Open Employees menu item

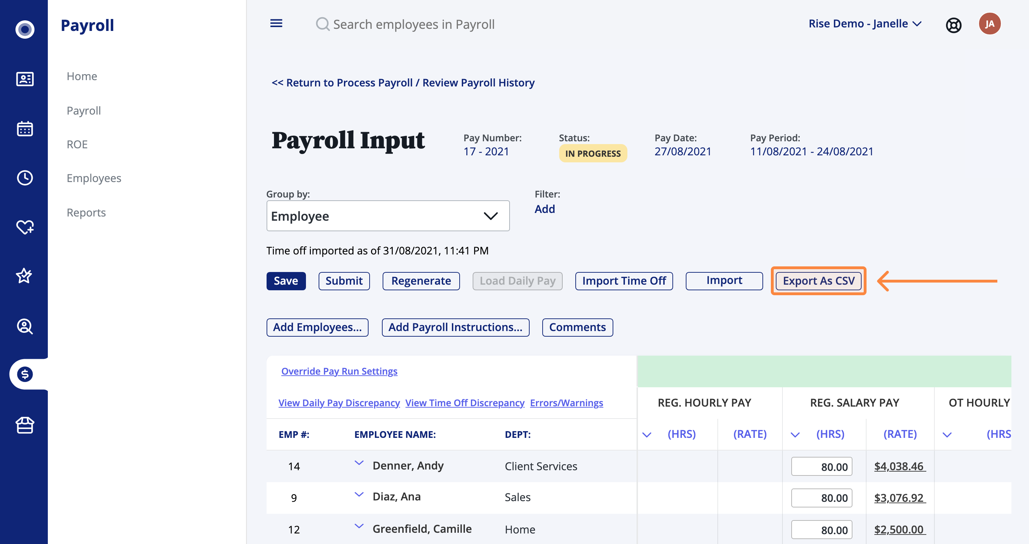[94, 178]
